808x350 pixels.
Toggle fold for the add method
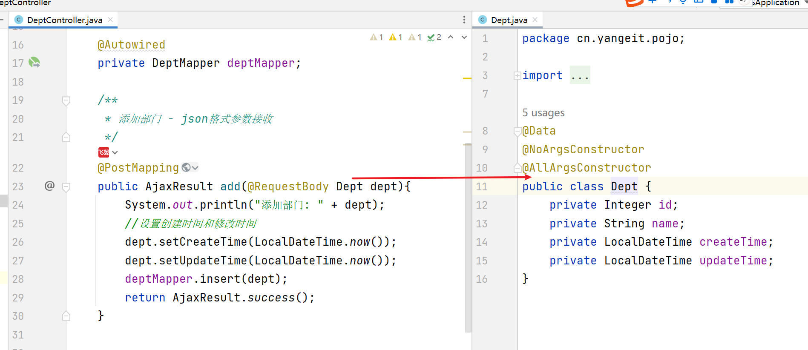click(x=66, y=186)
